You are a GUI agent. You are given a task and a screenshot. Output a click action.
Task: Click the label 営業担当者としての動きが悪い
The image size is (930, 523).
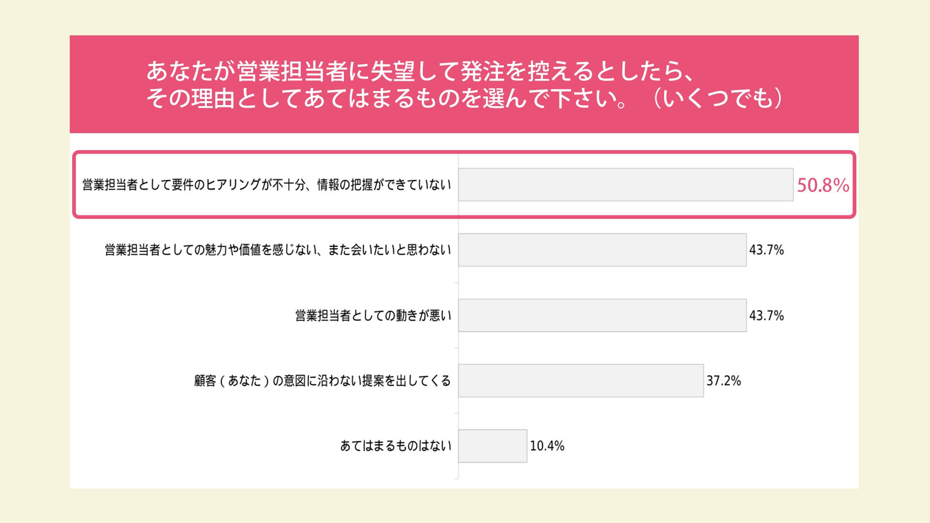[373, 316]
